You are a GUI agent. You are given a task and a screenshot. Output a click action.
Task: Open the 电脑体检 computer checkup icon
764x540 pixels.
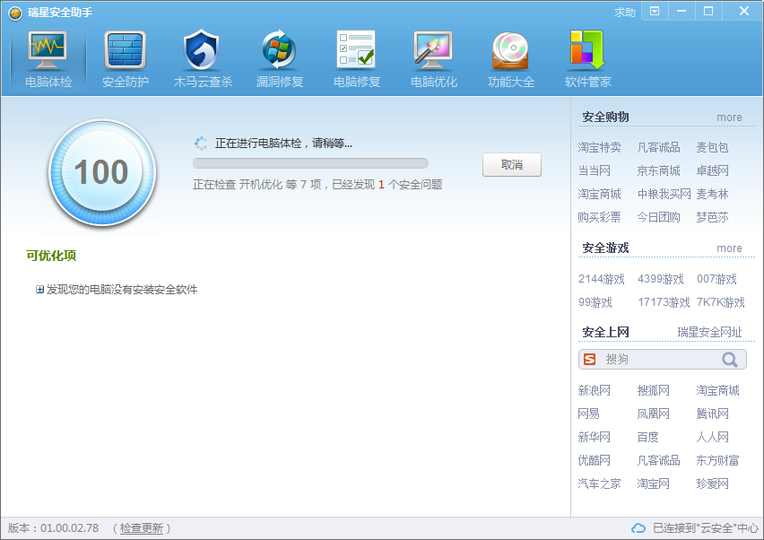pos(48,51)
